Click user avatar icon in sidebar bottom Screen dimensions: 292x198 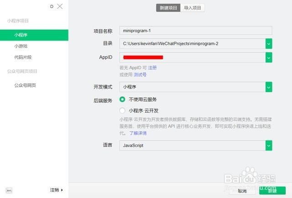[9, 190]
